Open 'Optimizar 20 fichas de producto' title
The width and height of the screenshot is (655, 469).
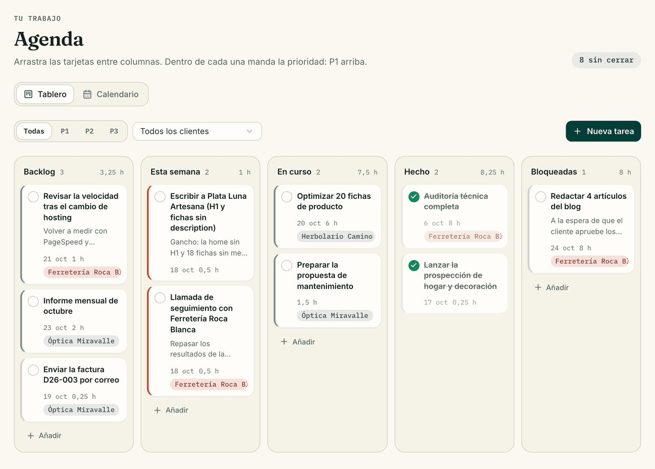point(334,201)
